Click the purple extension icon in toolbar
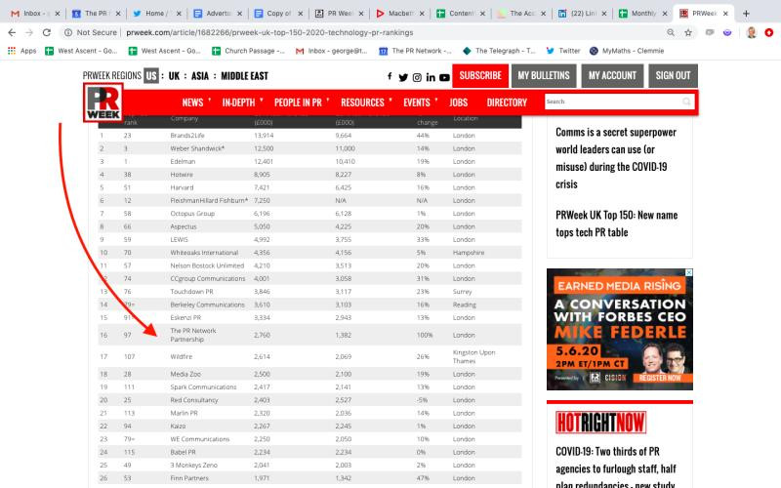 pos(727,32)
